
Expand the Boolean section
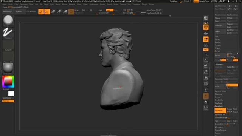coord(218,42)
